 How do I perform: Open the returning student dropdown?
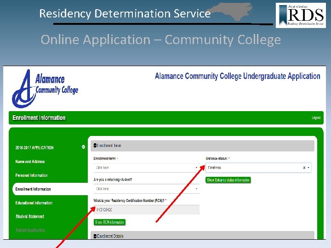147,189
